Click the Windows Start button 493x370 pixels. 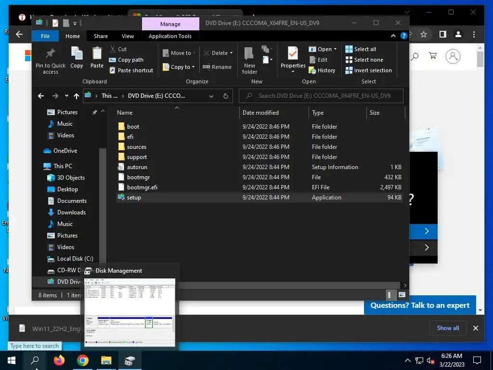point(12,360)
